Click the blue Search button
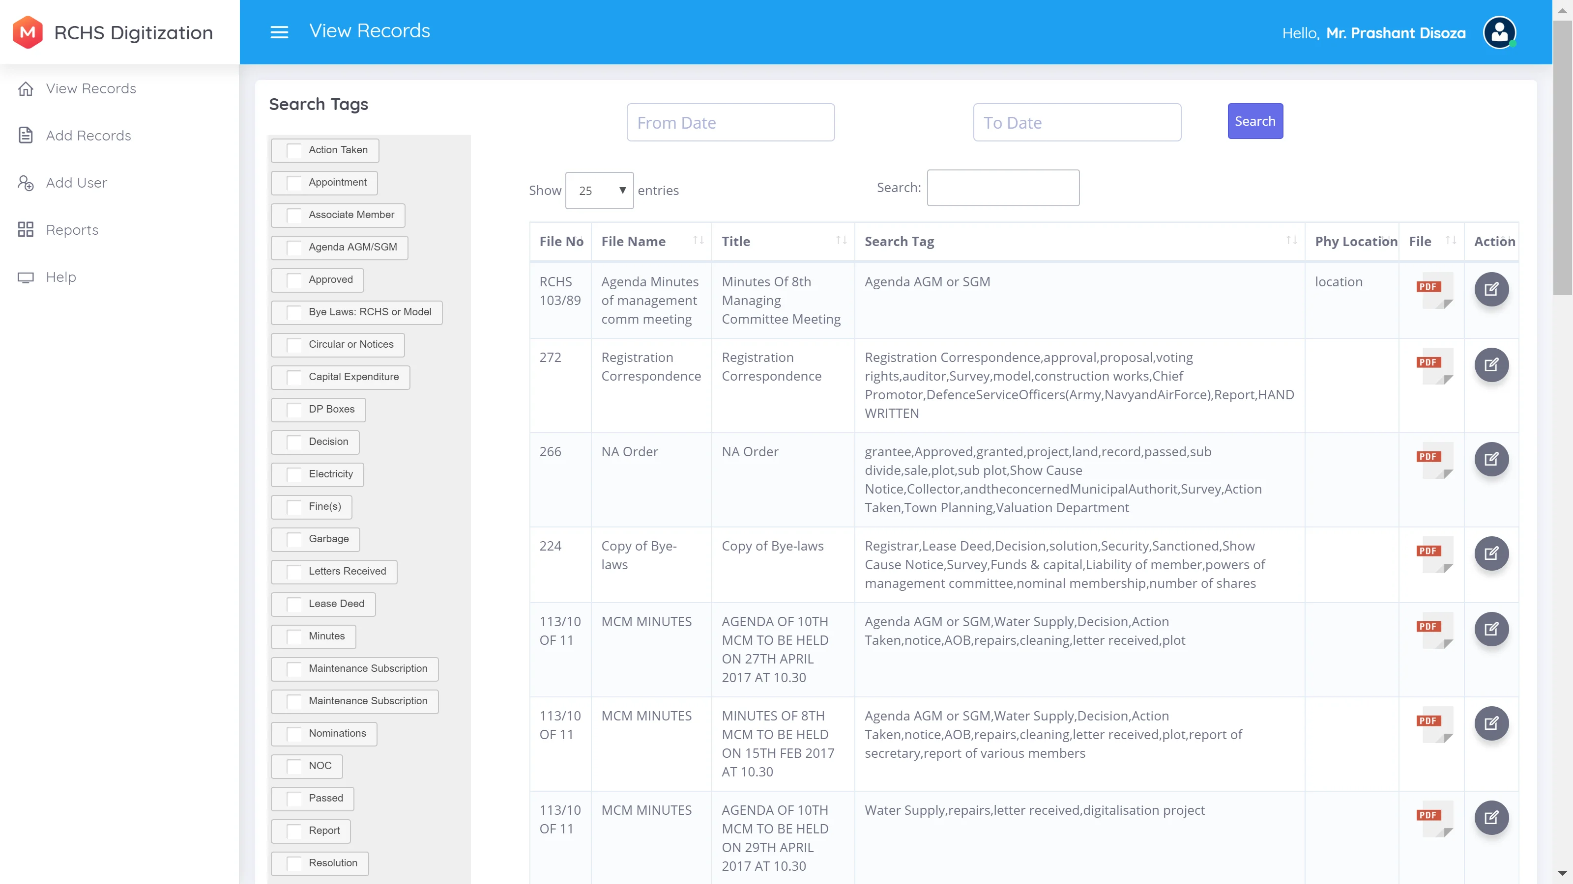The image size is (1573, 884). [1255, 121]
